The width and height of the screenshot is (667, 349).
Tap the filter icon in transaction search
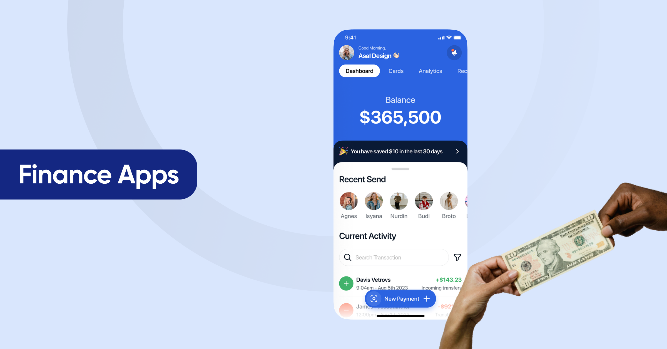point(459,257)
